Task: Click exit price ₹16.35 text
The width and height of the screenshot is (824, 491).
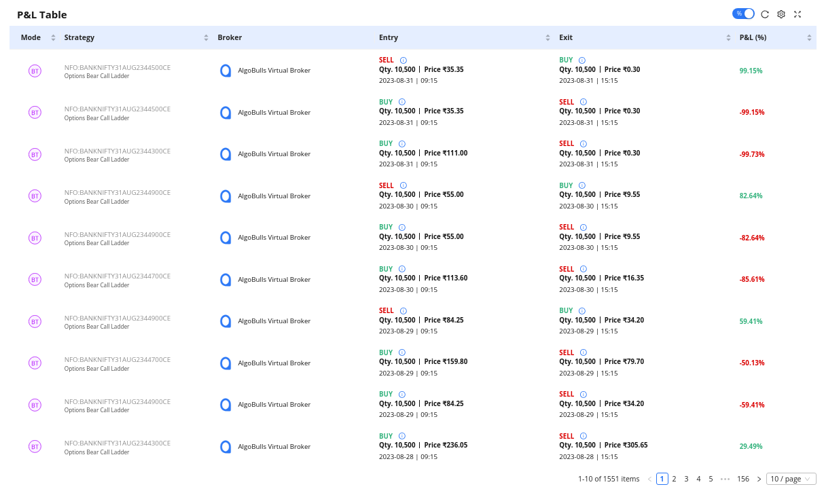Action: (x=624, y=278)
